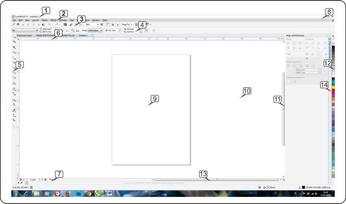
Task: Toggle Align objects to Active objects
Action: click(x=288, y=66)
